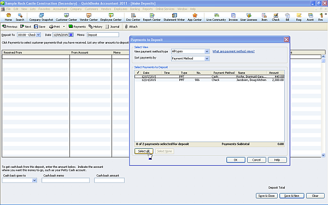The width and height of the screenshot is (328, 205).
Task: Open the payment method views help link
Action: [x=233, y=51]
